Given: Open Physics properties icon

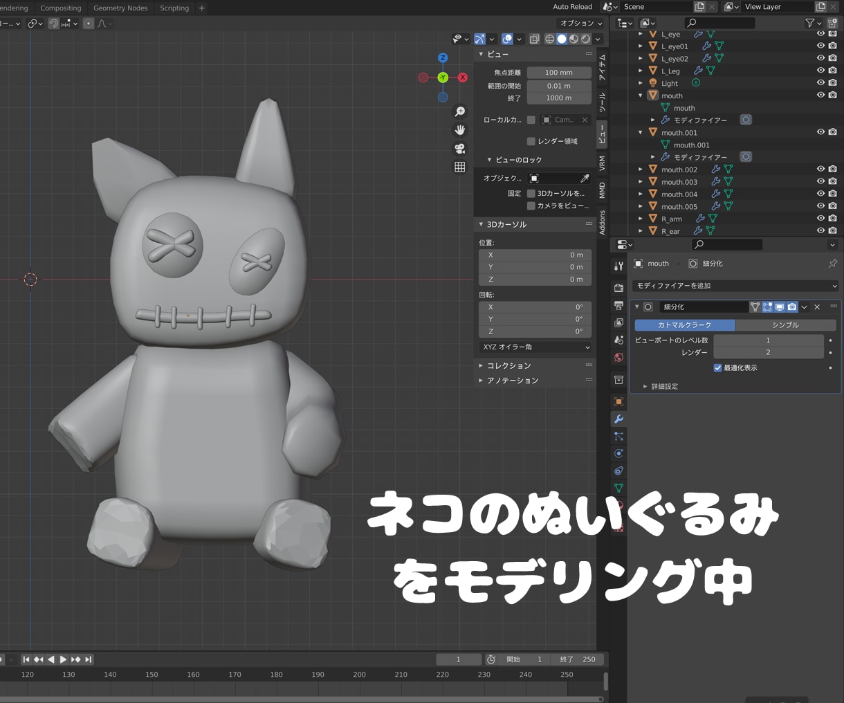Looking at the screenshot, I should pos(618,453).
